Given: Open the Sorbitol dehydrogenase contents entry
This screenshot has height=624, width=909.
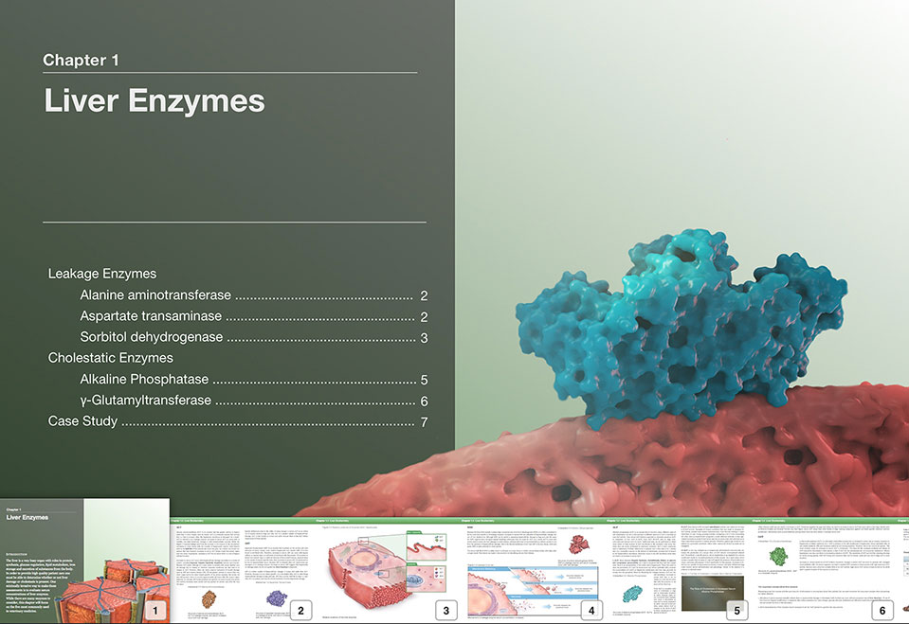Looking at the screenshot, I should click(x=152, y=337).
